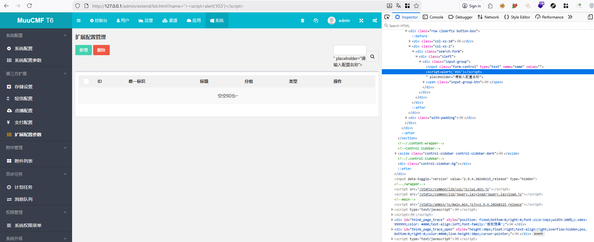594x242 pixels.
Task: Click the fullscreen expand icon near admin
Action: pos(361,20)
